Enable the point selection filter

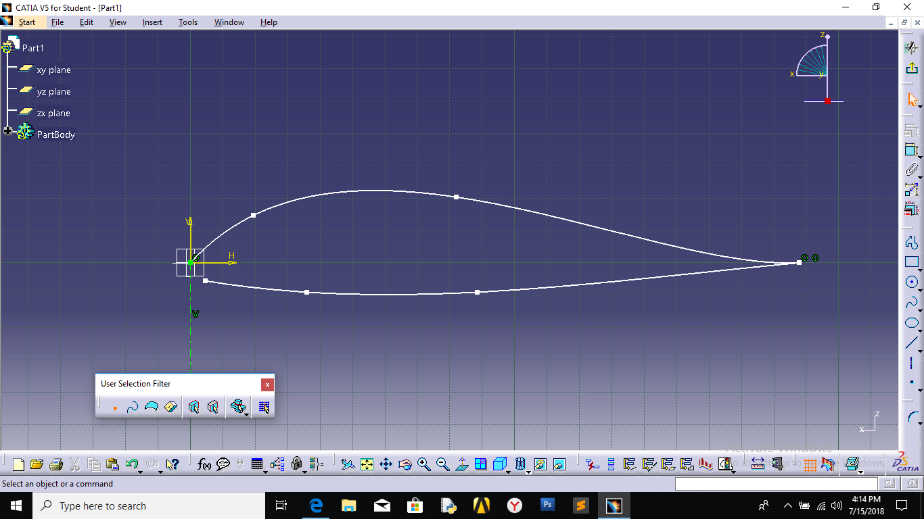coord(115,407)
